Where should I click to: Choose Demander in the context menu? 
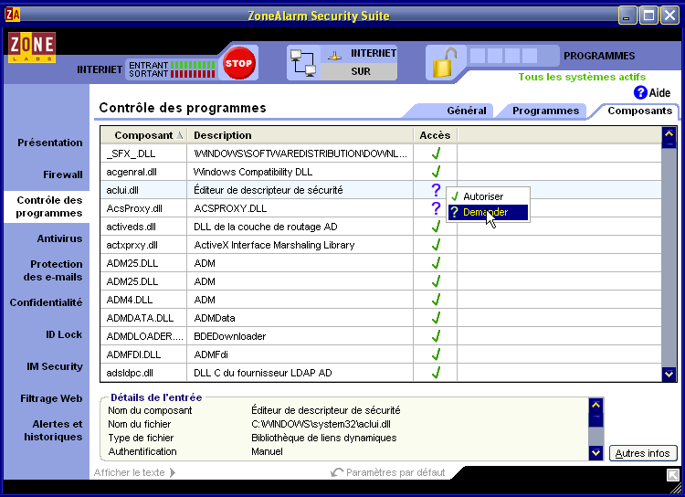coord(488,212)
